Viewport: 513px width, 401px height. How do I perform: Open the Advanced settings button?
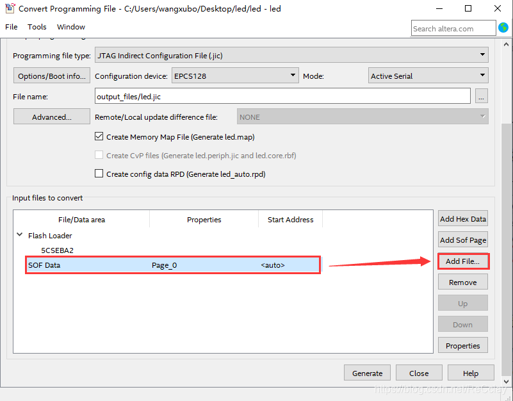[52, 117]
